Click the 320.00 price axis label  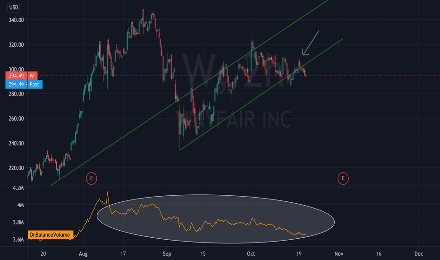pyautogui.click(x=16, y=45)
